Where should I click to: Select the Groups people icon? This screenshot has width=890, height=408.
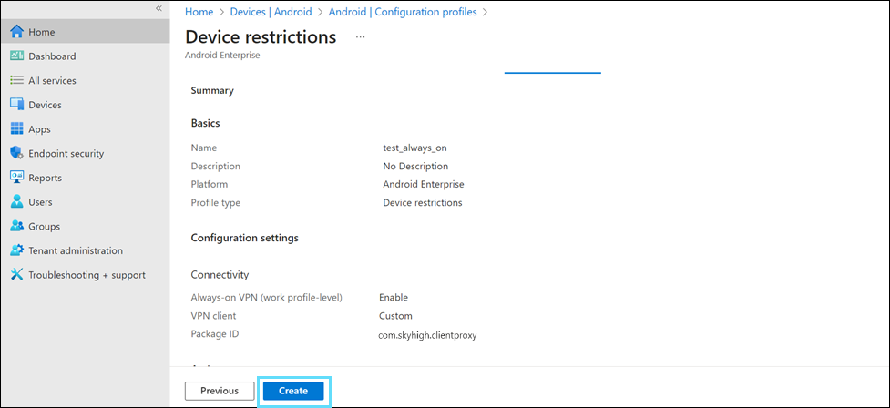16,226
